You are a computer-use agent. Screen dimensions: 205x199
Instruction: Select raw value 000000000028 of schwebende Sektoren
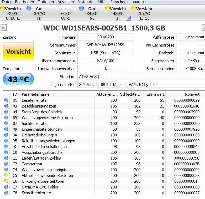(x=187, y=175)
